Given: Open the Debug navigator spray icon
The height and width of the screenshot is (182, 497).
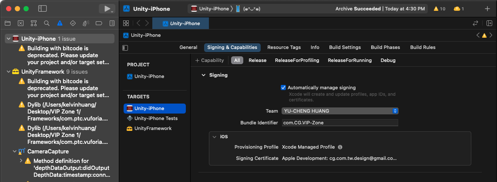Looking at the screenshot, I should pyautogui.click(x=86, y=23).
